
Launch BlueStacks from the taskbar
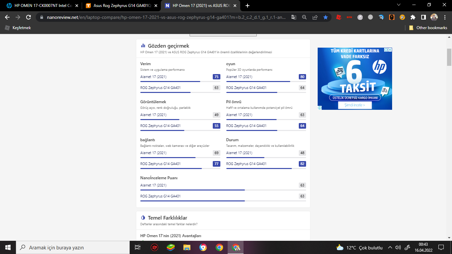tap(170, 247)
